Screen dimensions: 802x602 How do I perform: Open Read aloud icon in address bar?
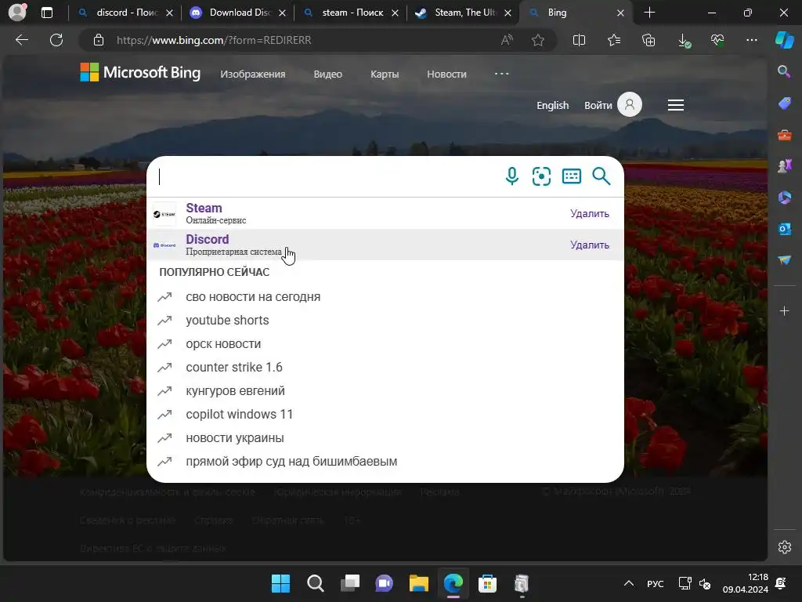tap(507, 40)
